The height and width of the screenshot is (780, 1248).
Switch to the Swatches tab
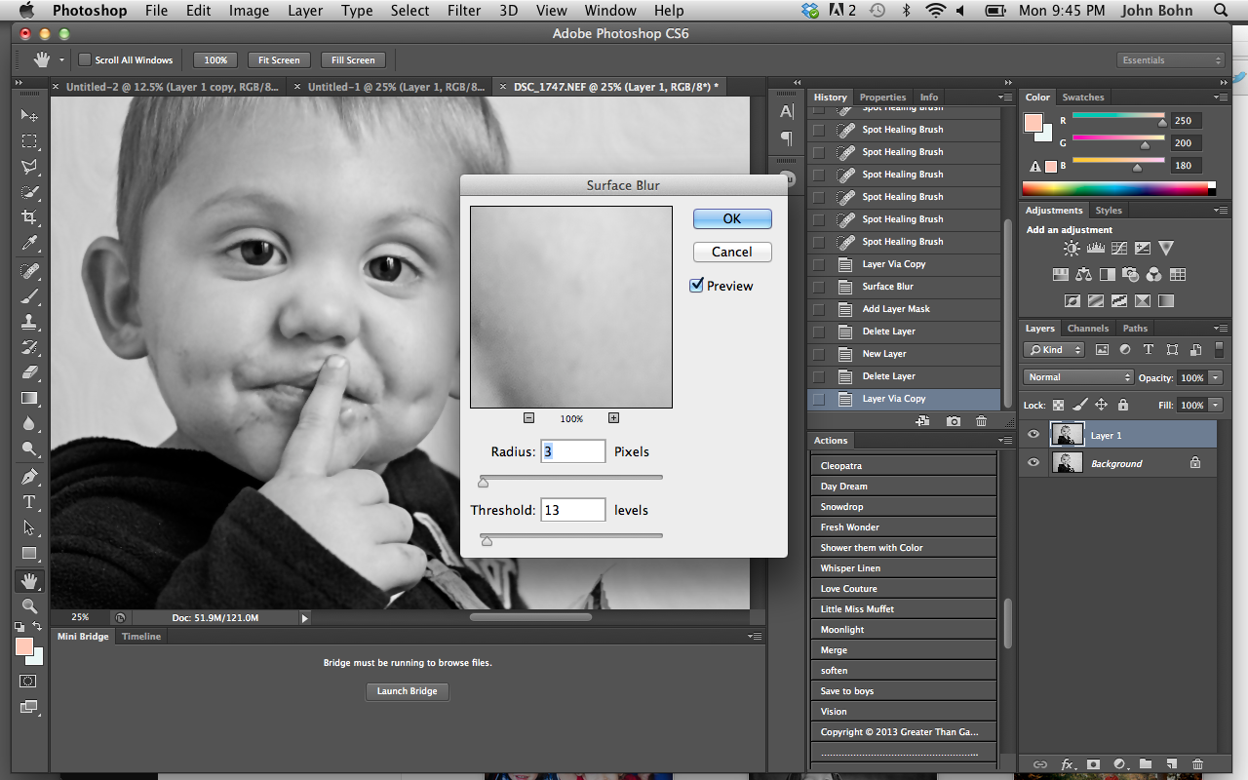(x=1082, y=97)
